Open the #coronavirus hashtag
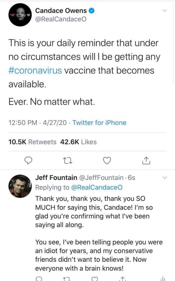 pos(35,70)
